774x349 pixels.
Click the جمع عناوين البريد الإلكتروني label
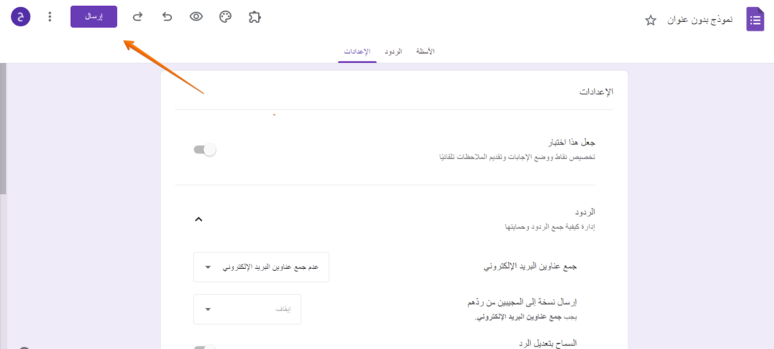coord(530,266)
